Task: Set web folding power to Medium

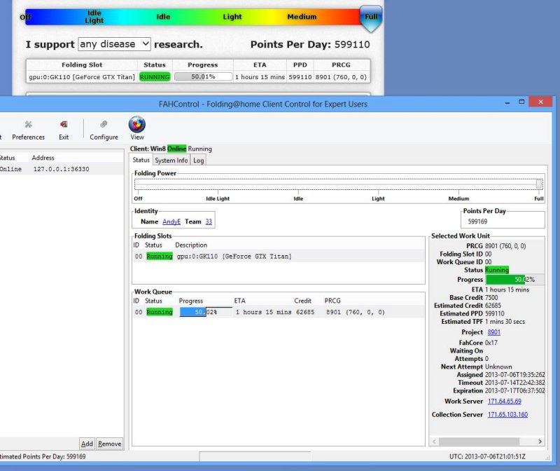Action: [x=302, y=17]
